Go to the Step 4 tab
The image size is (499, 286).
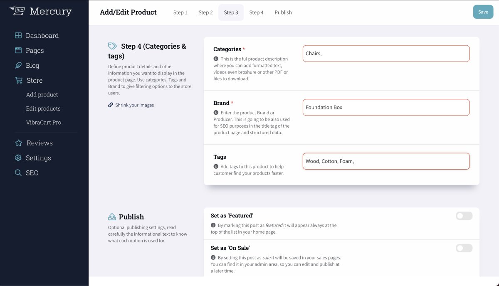[256, 12]
